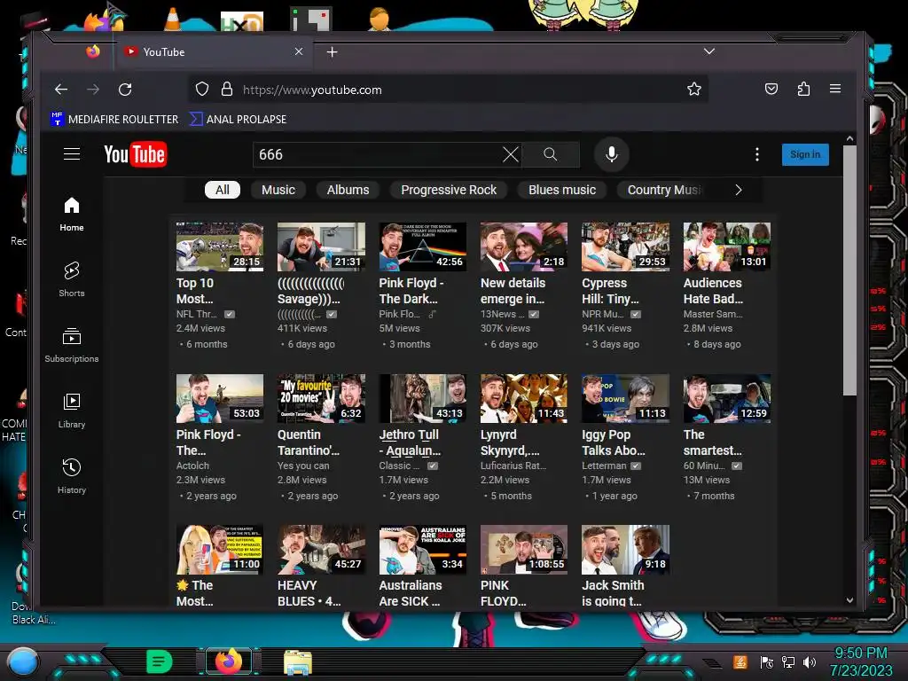
Task: Click the clock showing 9:50 PM
Action: click(x=860, y=654)
